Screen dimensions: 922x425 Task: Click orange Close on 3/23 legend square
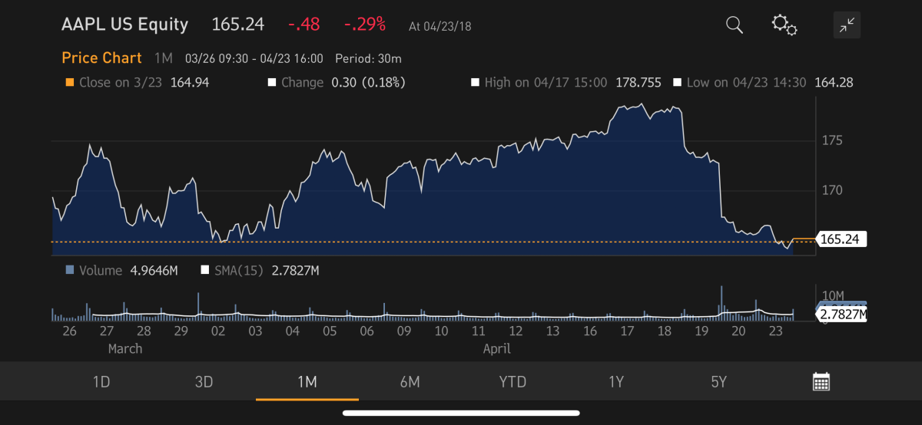(x=70, y=83)
